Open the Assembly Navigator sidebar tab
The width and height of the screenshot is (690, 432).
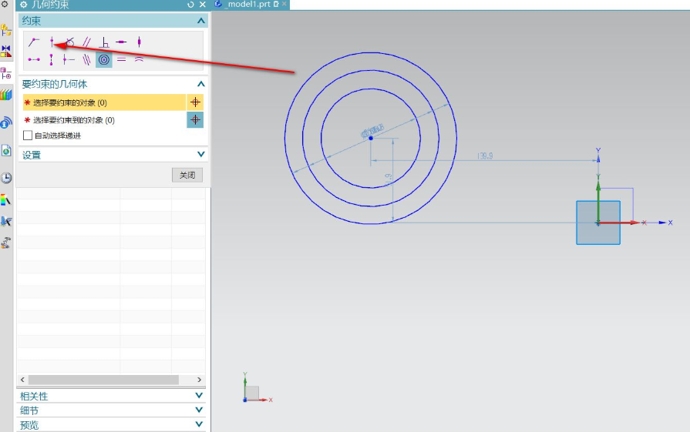6,30
